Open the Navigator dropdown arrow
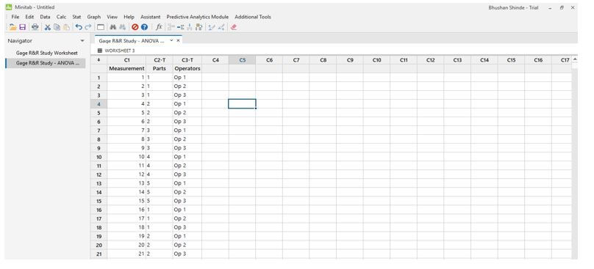Screen dimensions: 594x269 82,41
